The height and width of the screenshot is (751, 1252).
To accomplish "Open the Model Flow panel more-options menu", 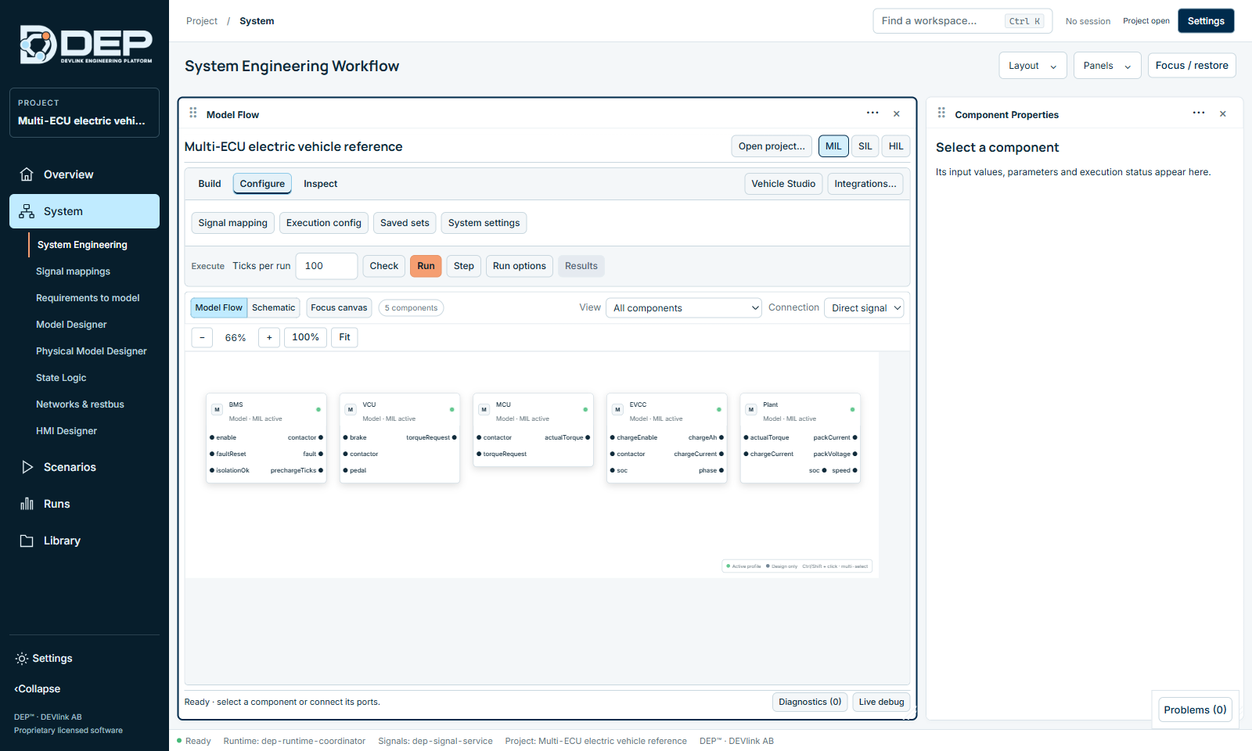I will (x=872, y=113).
